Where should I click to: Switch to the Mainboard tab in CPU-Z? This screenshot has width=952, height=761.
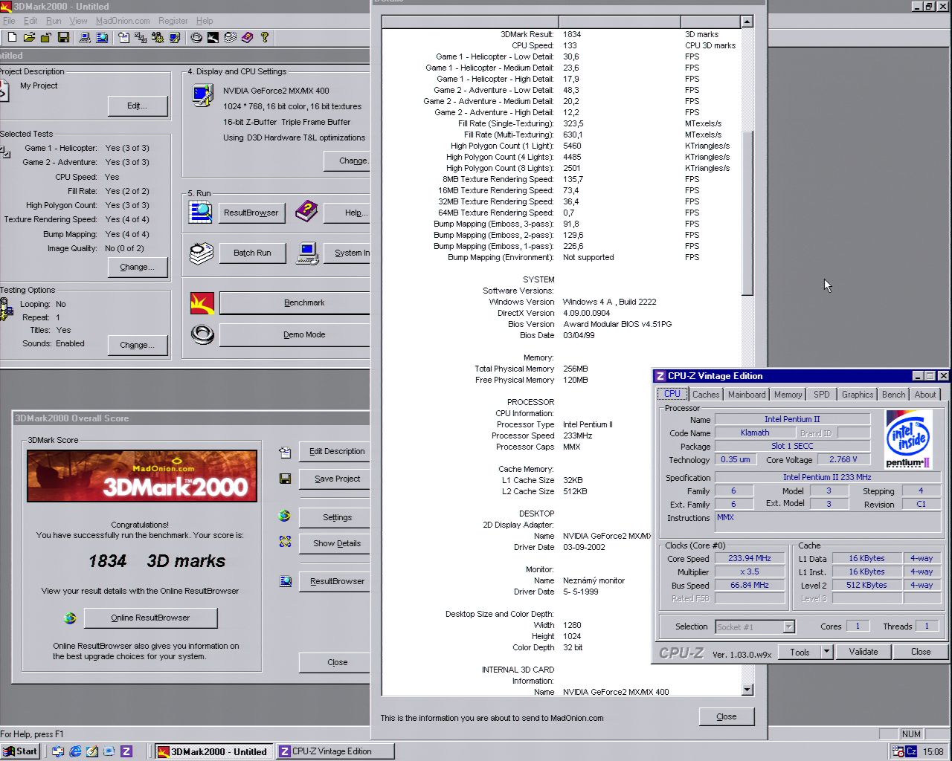click(747, 395)
